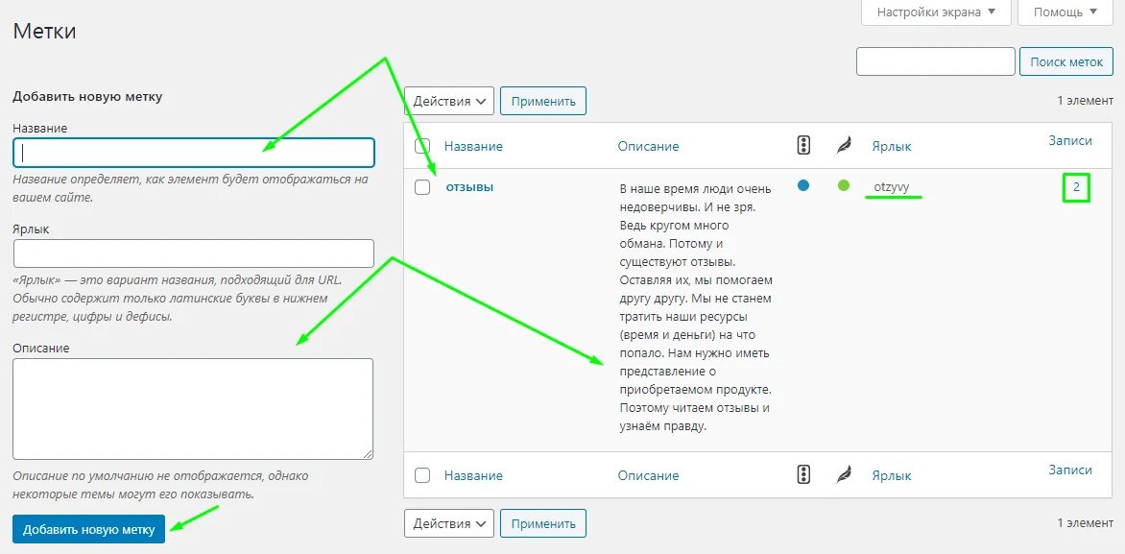
Task: Click the Добавить новую метку button
Action: (88, 530)
